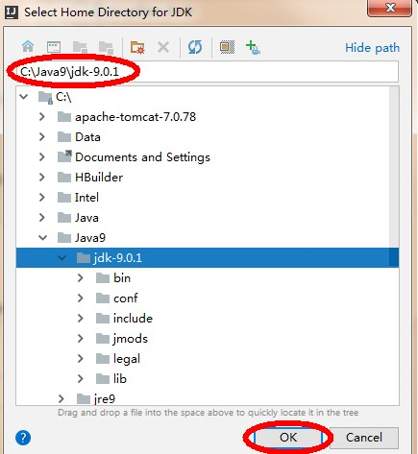Go to the Home directory icon
Image resolution: width=418 pixels, height=454 pixels.
[x=28, y=47]
